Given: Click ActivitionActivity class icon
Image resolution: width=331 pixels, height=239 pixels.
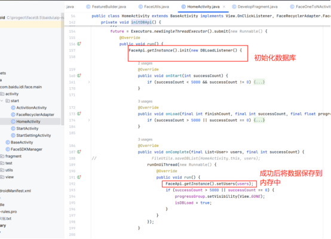Looking at the screenshot, I should [13, 108].
